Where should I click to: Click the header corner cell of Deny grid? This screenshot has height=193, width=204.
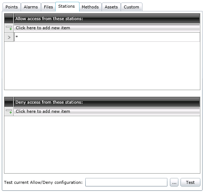pos(9,102)
